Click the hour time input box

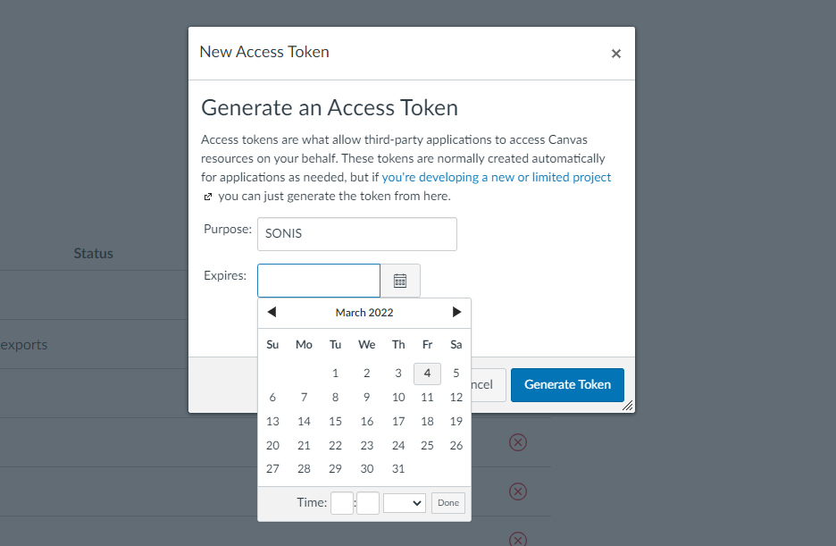pos(342,503)
